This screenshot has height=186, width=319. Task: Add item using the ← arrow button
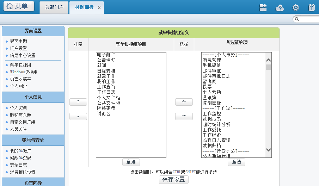point(184,102)
